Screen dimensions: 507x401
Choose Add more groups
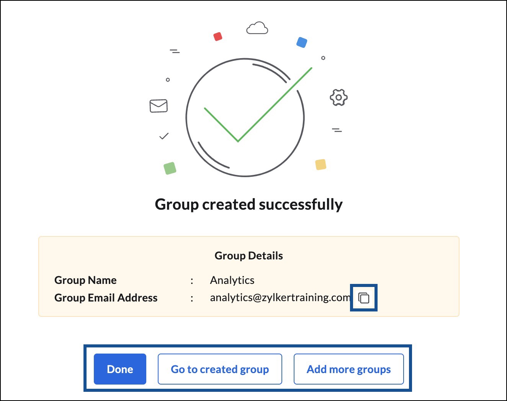(x=348, y=369)
